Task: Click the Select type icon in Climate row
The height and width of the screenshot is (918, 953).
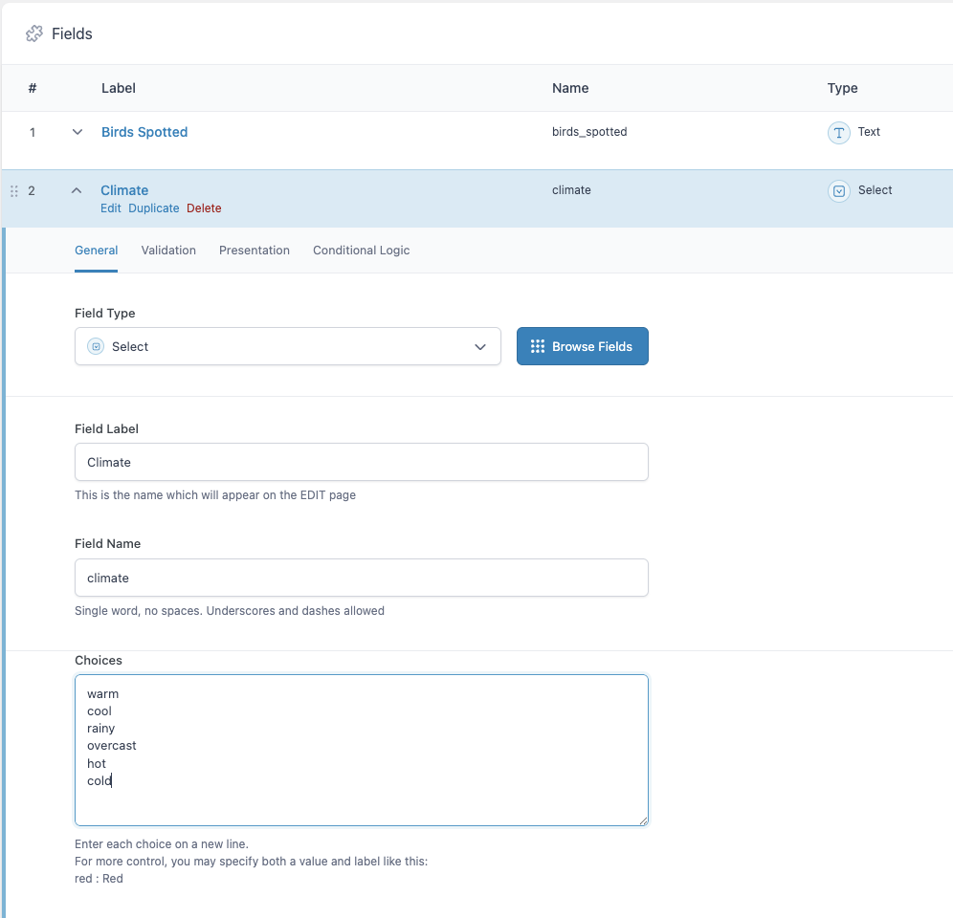Action: tap(838, 191)
